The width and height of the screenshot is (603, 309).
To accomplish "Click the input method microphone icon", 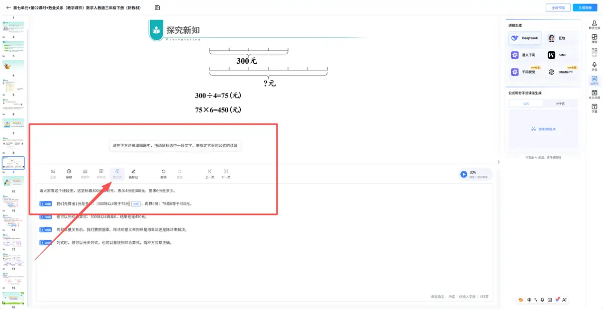I will [542, 299].
